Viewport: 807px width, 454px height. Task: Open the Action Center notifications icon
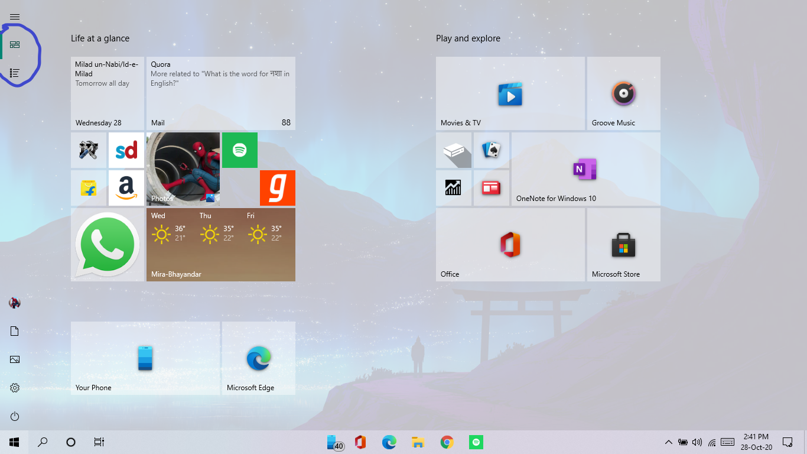(x=788, y=442)
